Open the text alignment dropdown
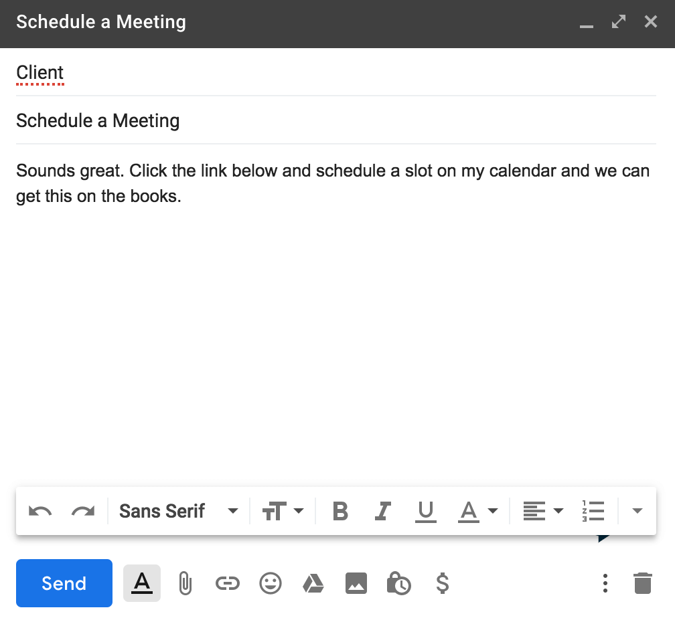The image size is (675, 626). [543, 511]
